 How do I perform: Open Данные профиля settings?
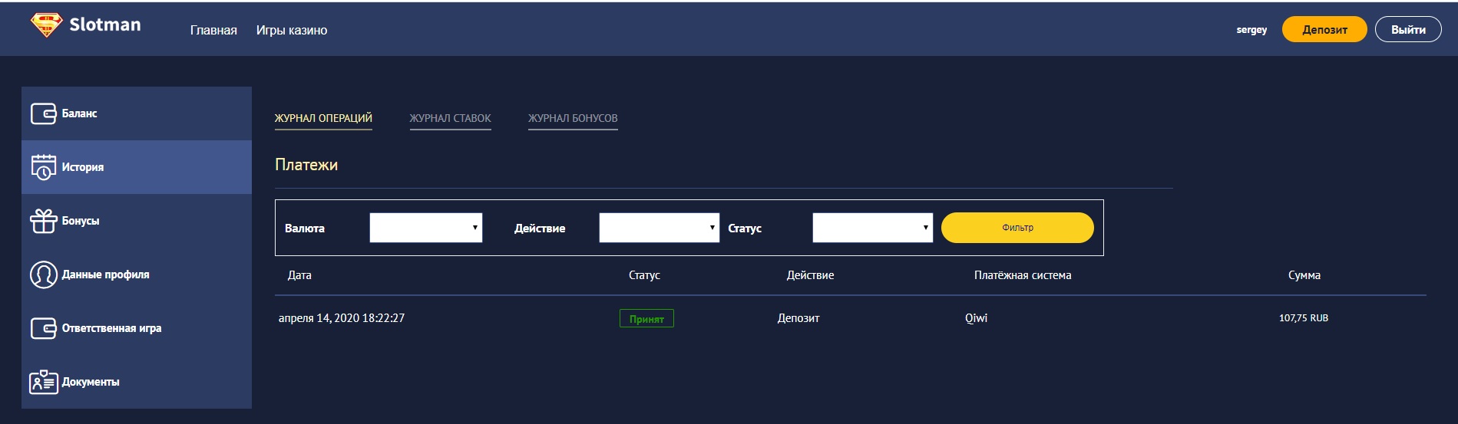click(137, 274)
